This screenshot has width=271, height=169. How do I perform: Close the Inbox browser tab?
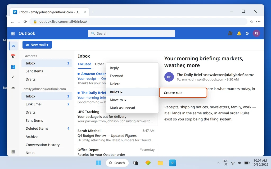click(x=85, y=12)
